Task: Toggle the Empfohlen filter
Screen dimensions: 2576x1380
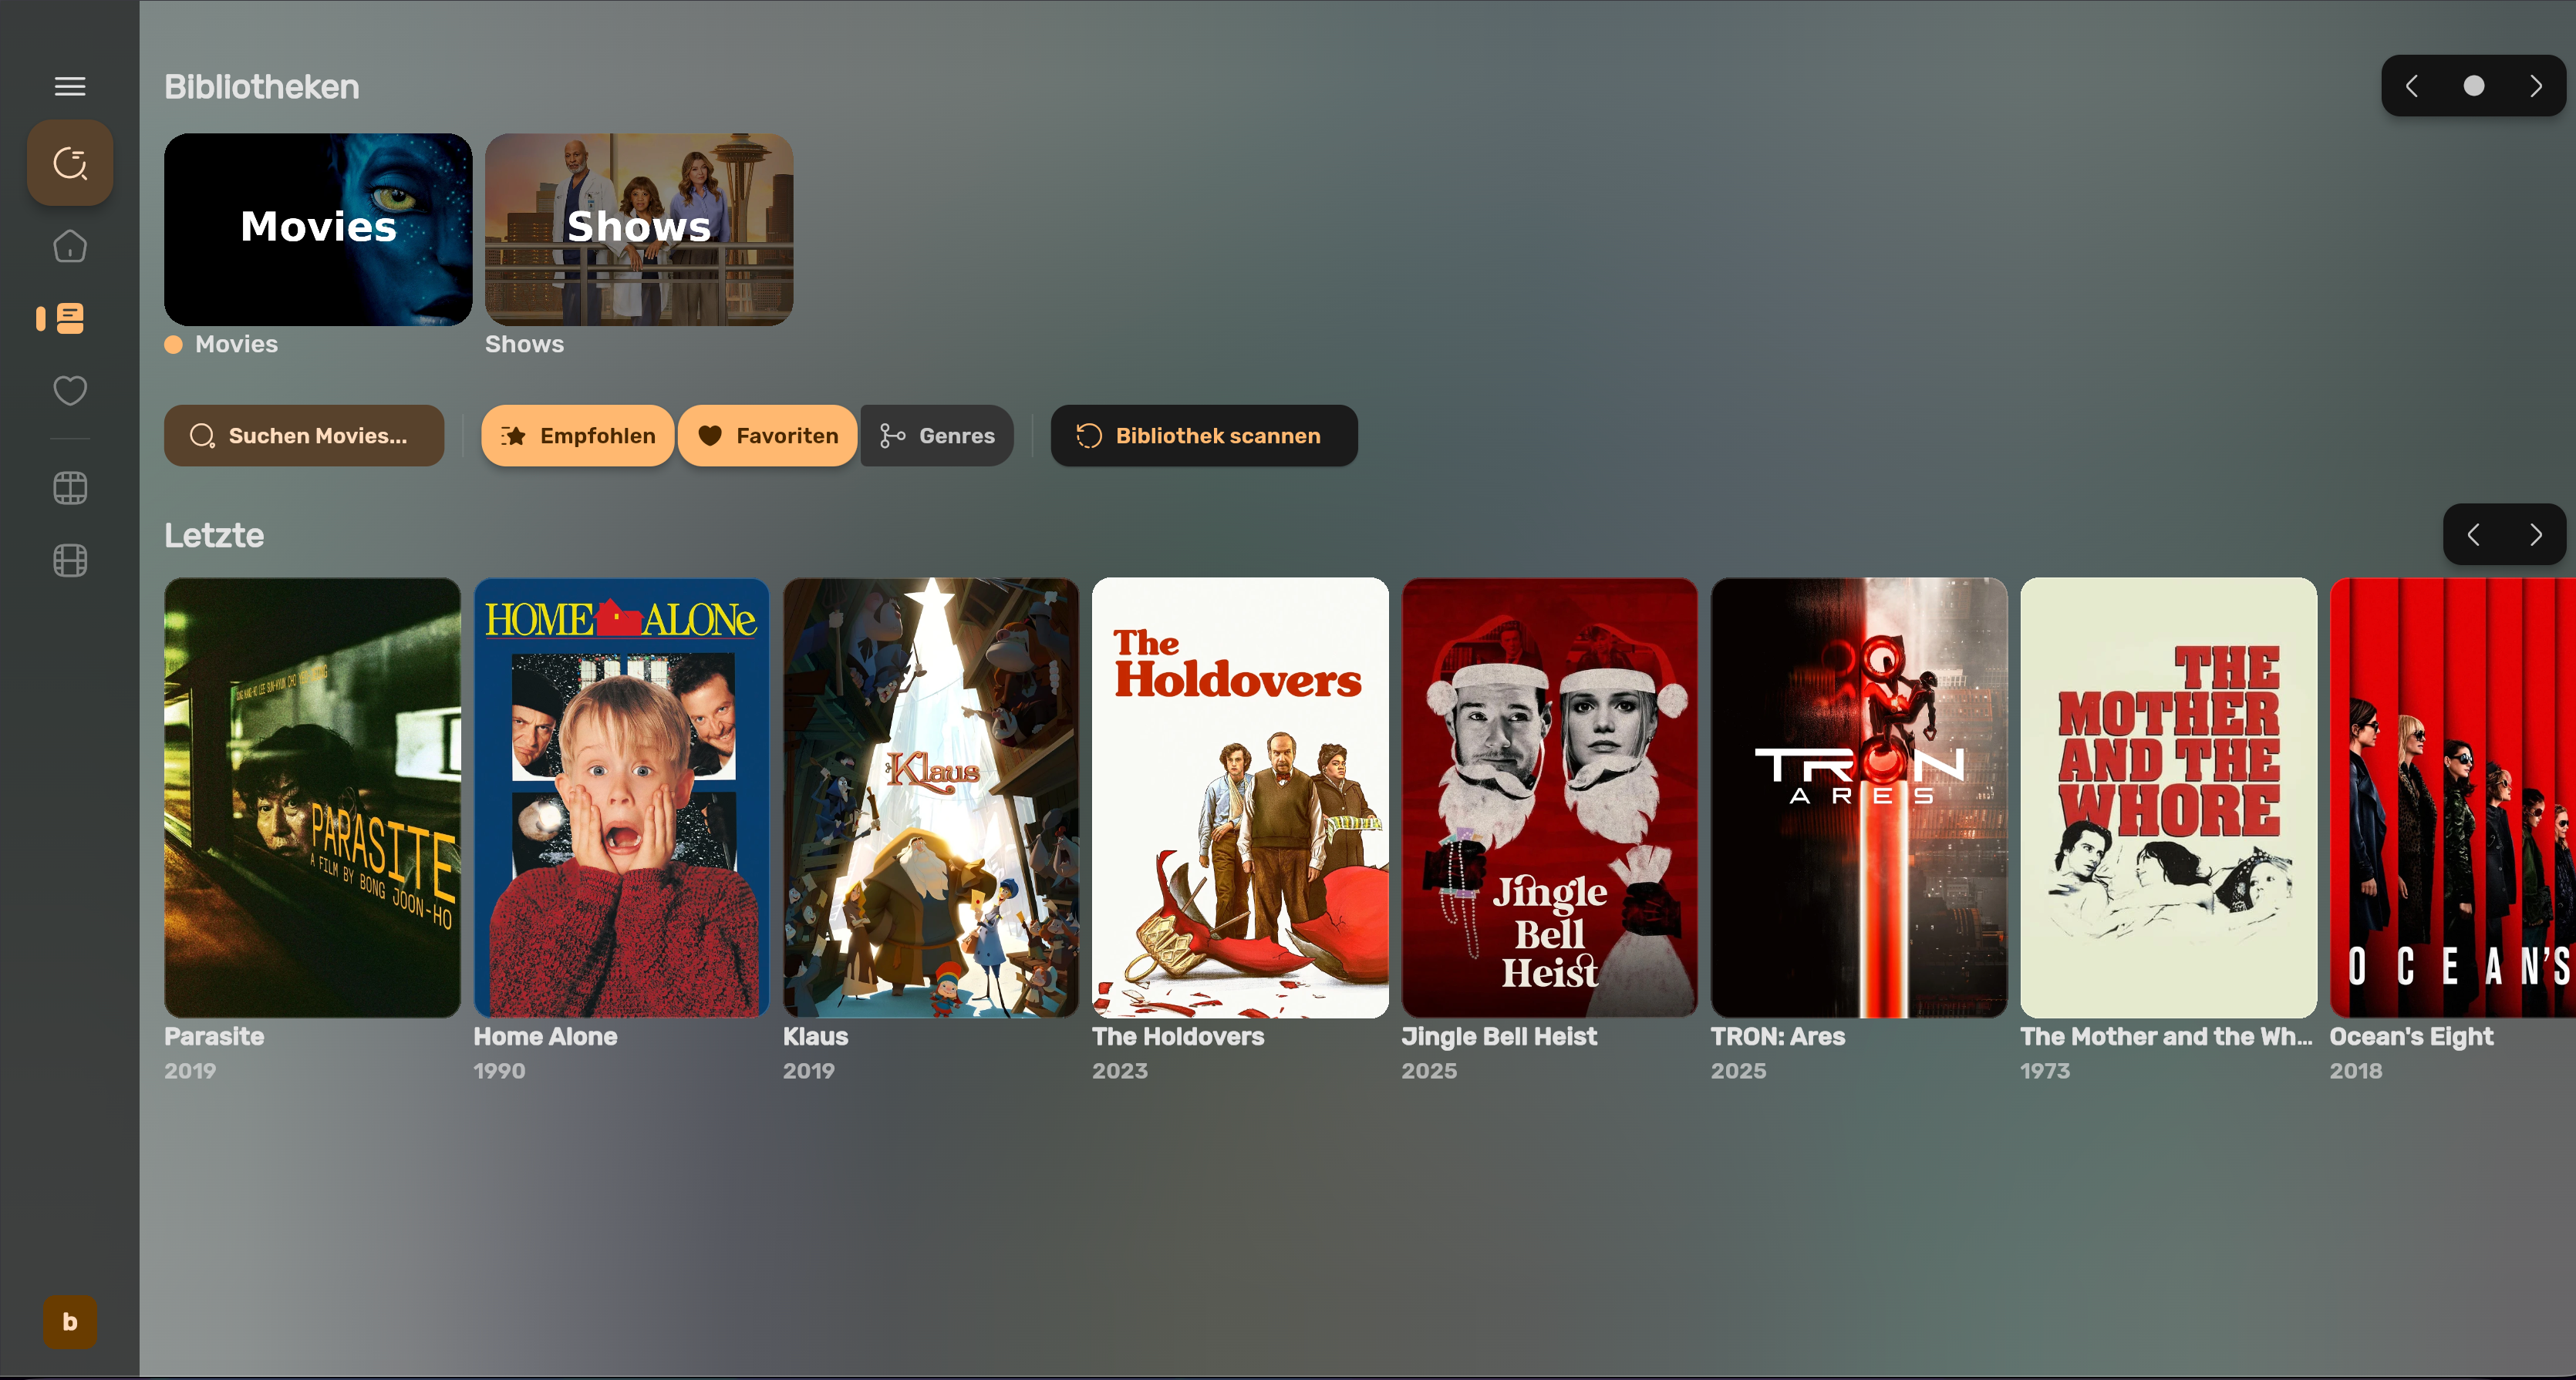Action: tap(578, 436)
